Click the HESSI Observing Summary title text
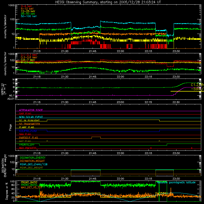Screen dimensions: 204x204 pos(108,2)
